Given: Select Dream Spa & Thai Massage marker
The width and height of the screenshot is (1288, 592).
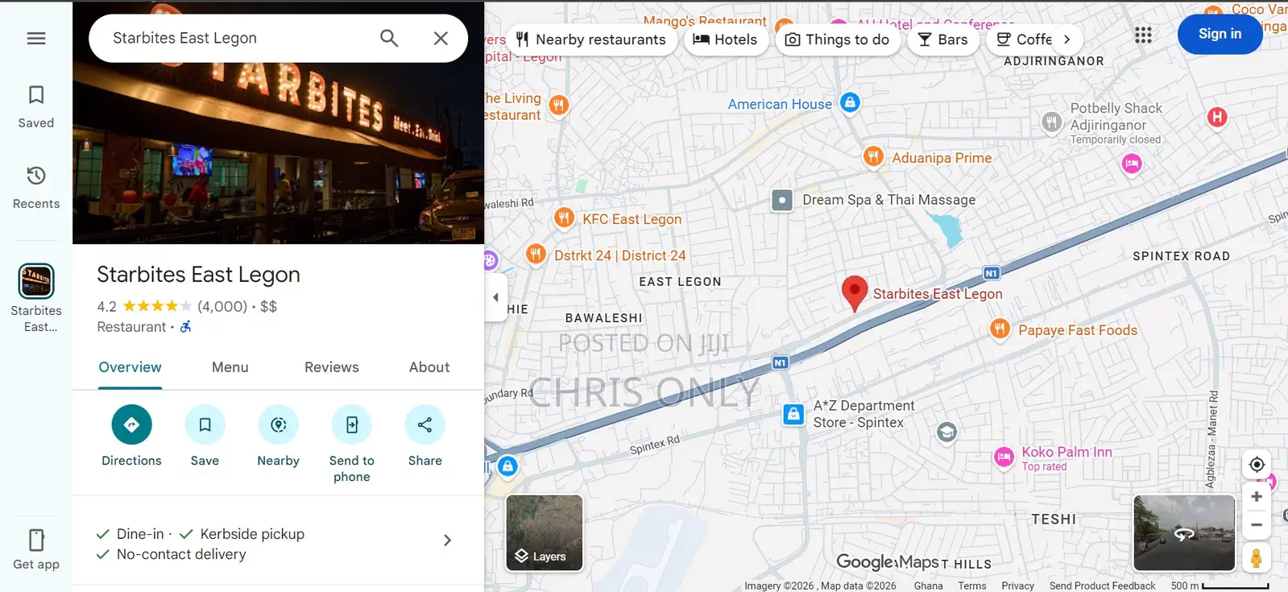Looking at the screenshot, I should [782, 200].
